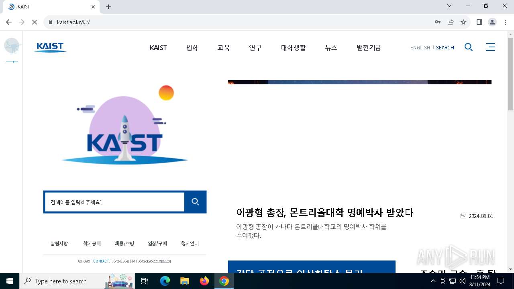Open the 행사안내 link
Screen dimensions: 514x289
[x=190, y=243]
